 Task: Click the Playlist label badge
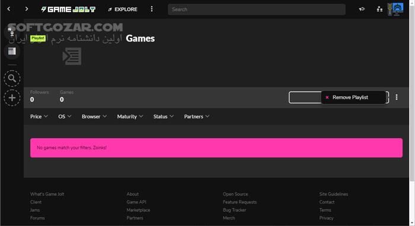pyautogui.click(x=38, y=38)
